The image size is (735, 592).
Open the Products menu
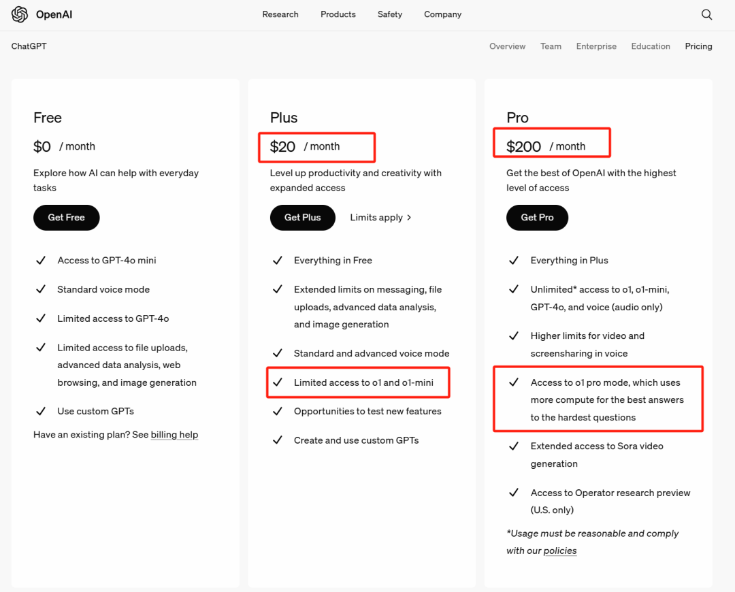(338, 14)
